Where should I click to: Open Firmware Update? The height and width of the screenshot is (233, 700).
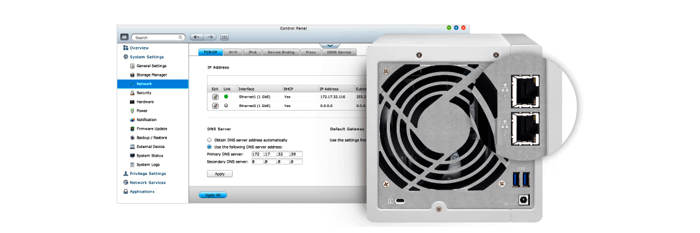[x=152, y=128]
